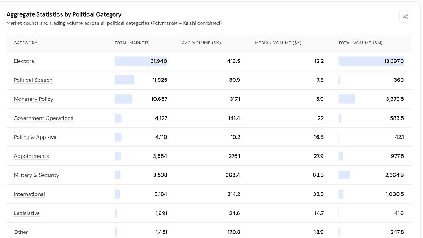Select the 977.5 total volume value

tap(397, 156)
